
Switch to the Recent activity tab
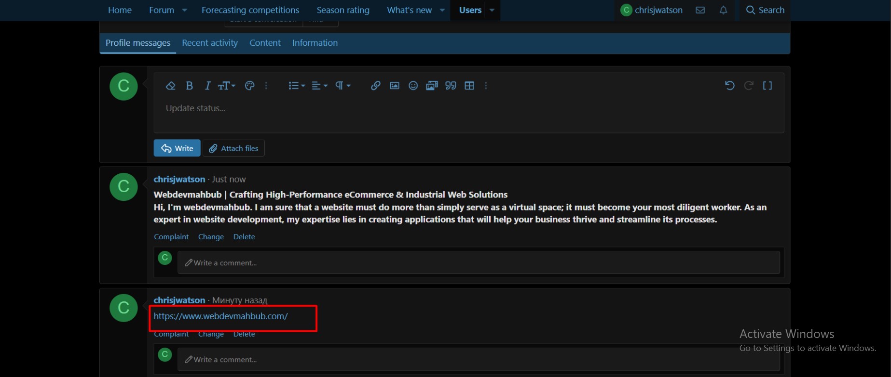[x=210, y=43]
